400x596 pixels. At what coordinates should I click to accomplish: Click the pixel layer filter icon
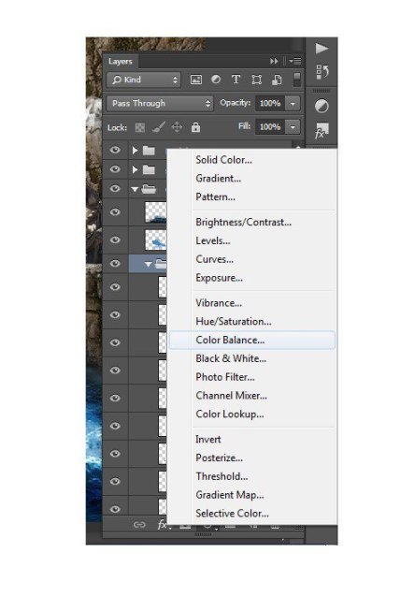(x=196, y=80)
